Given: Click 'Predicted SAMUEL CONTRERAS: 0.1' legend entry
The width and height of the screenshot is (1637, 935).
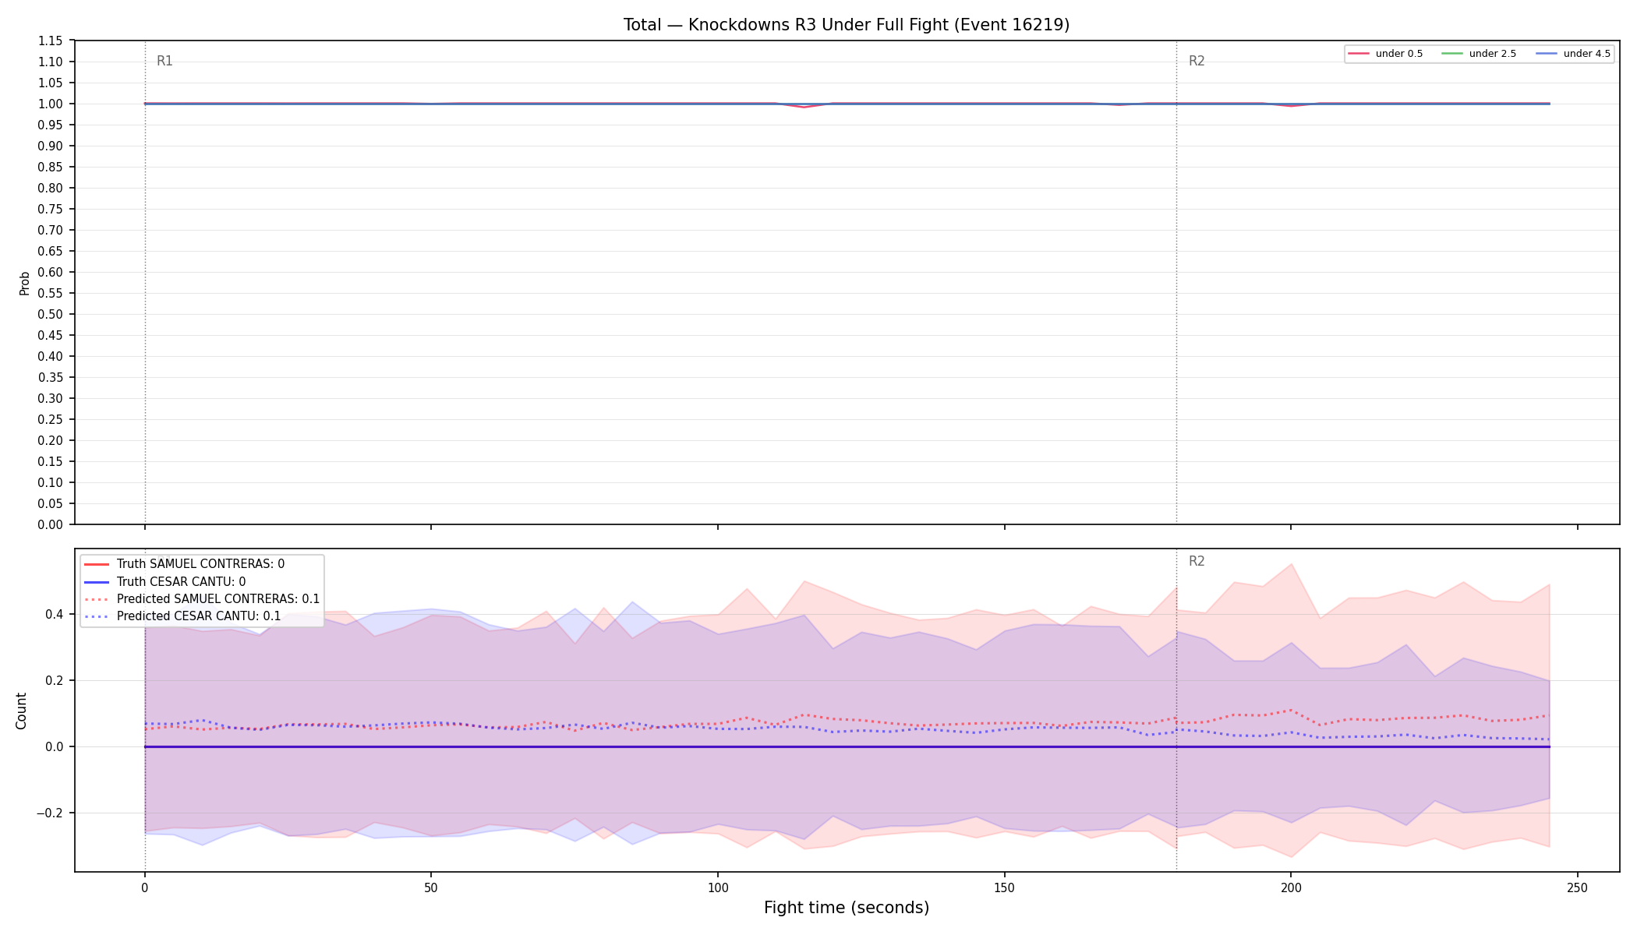Looking at the screenshot, I should click(x=201, y=599).
